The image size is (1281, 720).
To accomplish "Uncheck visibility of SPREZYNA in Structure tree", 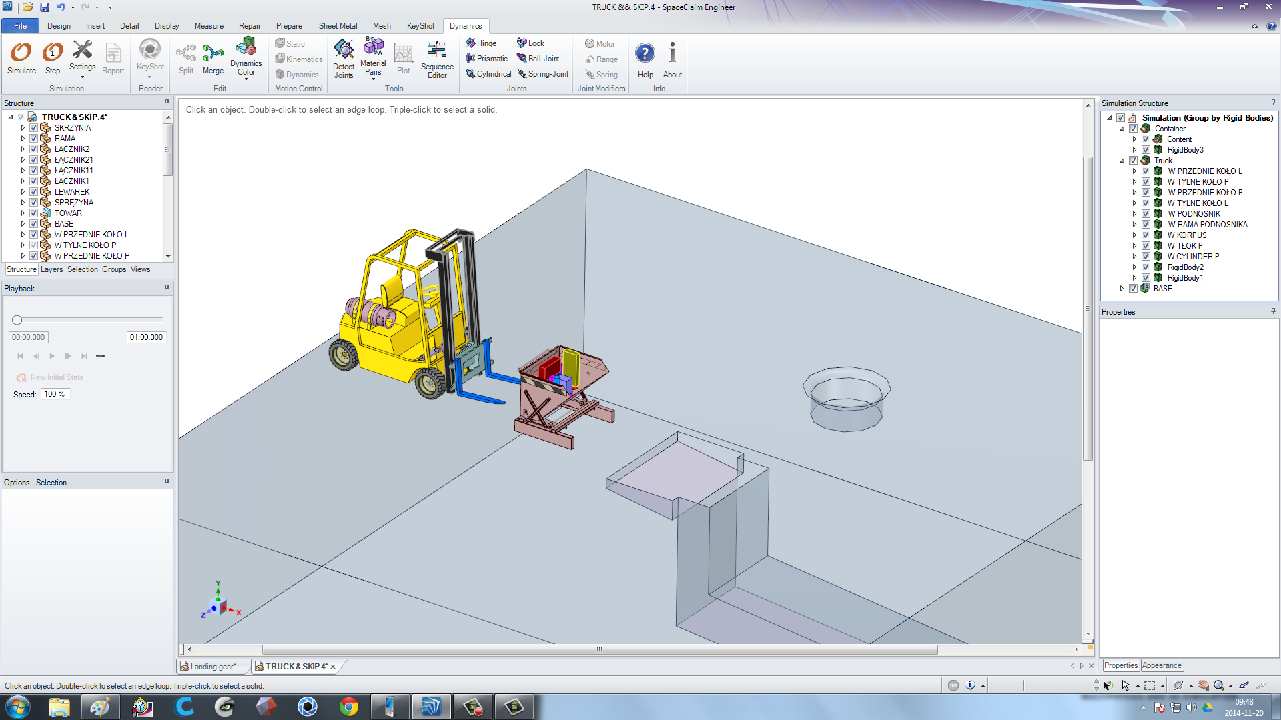I will pyautogui.click(x=33, y=202).
